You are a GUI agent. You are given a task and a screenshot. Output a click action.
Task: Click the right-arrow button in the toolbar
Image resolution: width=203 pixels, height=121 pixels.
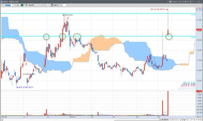point(59,5)
